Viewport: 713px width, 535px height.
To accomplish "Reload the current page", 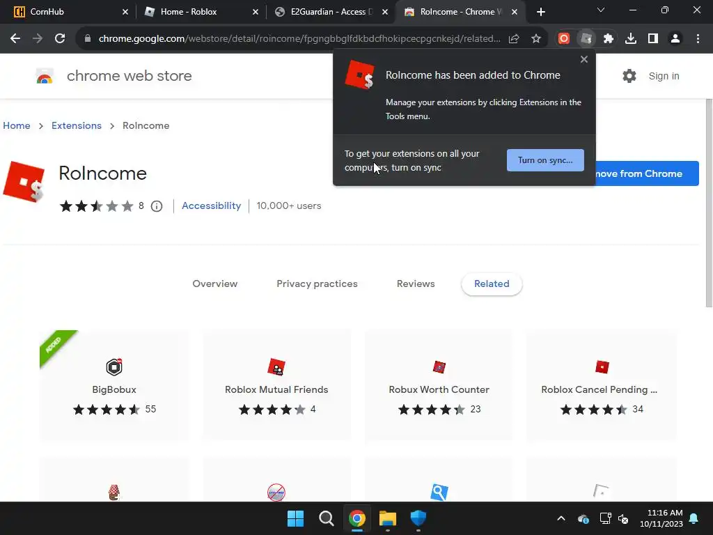I will pyautogui.click(x=60, y=39).
